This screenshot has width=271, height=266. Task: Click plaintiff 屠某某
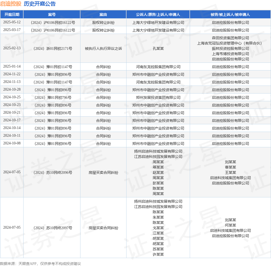pyautogui.click(x=158, y=167)
